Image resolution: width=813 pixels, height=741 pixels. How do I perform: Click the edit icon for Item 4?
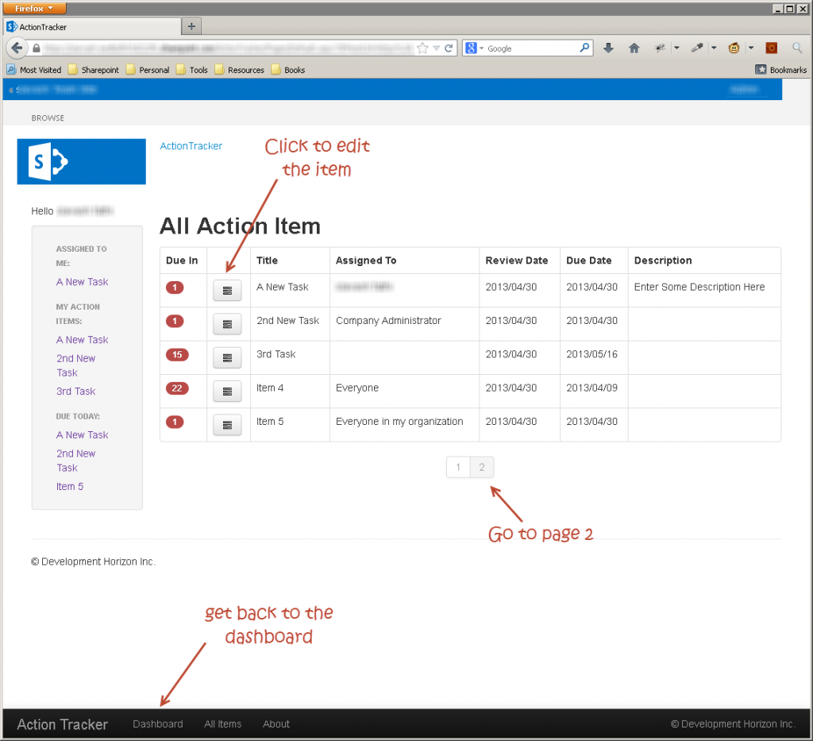227,391
